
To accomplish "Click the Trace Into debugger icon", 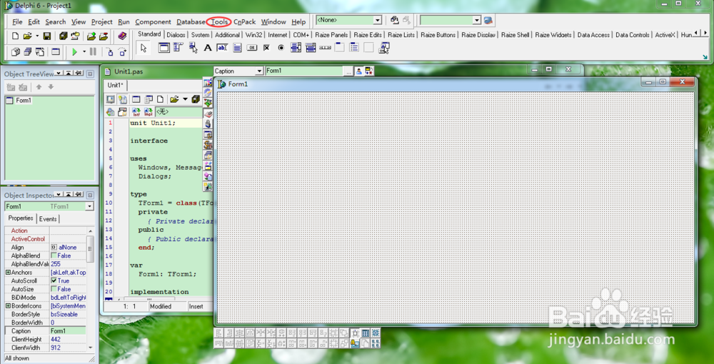I will pos(109,52).
